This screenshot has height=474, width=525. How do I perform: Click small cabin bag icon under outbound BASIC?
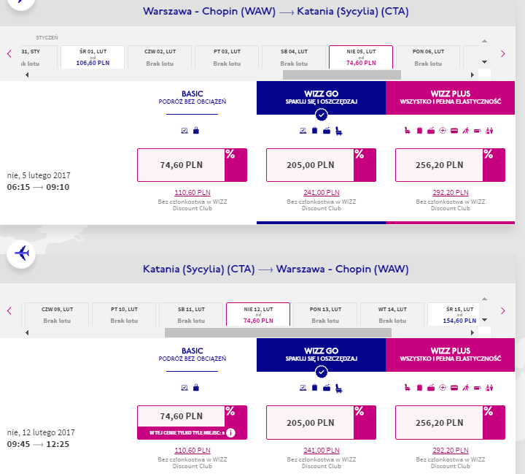pyautogui.click(x=196, y=131)
